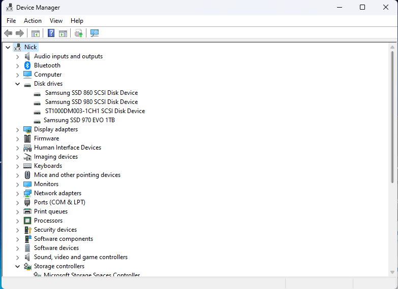Image resolution: width=398 pixels, height=289 pixels.
Task: Expand the Software devices category
Action: pyautogui.click(x=17, y=248)
